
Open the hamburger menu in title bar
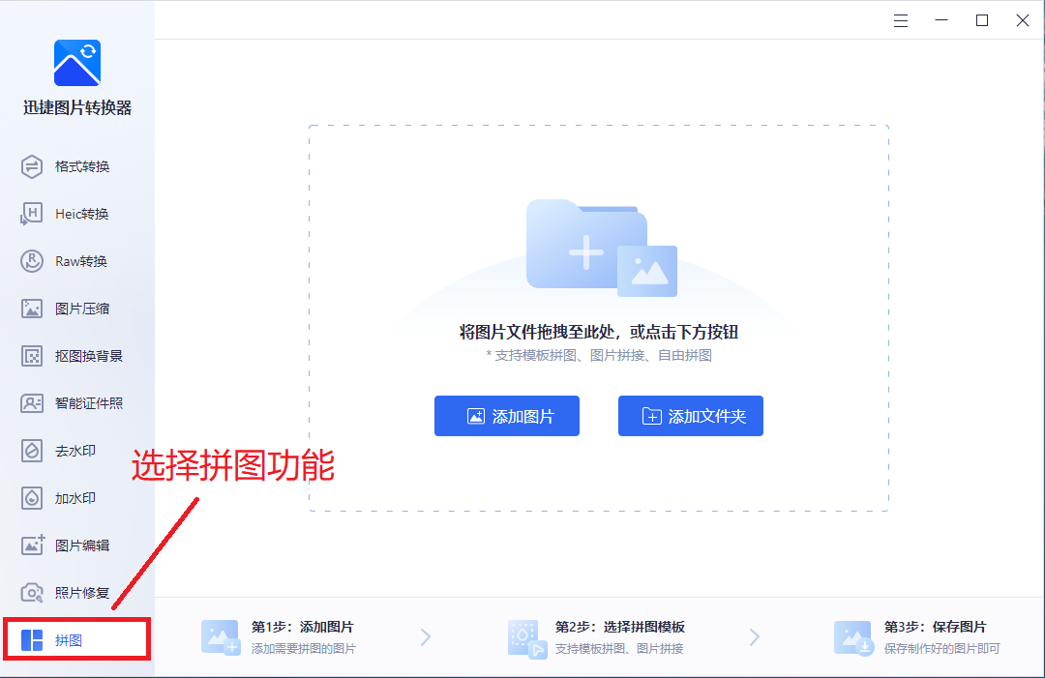click(901, 20)
